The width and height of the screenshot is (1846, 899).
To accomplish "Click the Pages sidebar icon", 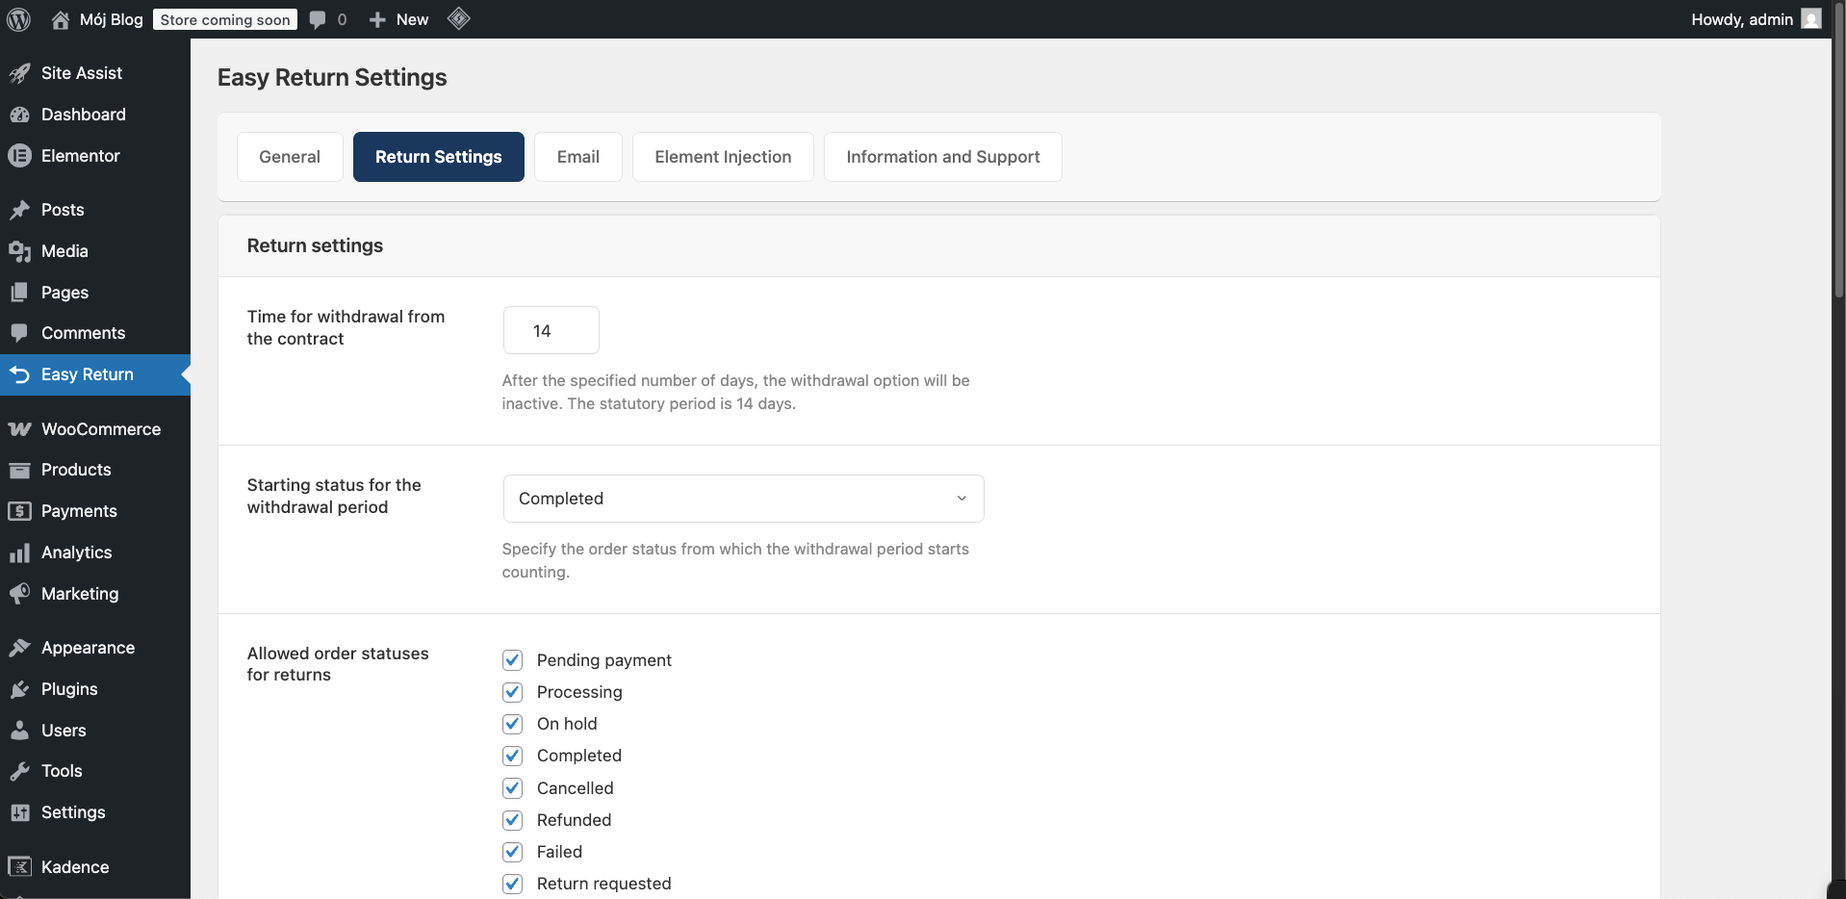I will coord(19,293).
